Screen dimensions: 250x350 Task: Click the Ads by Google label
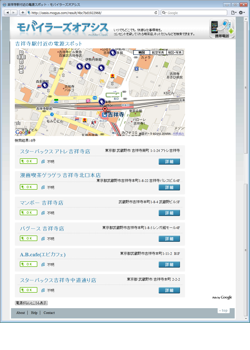coord(222,297)
